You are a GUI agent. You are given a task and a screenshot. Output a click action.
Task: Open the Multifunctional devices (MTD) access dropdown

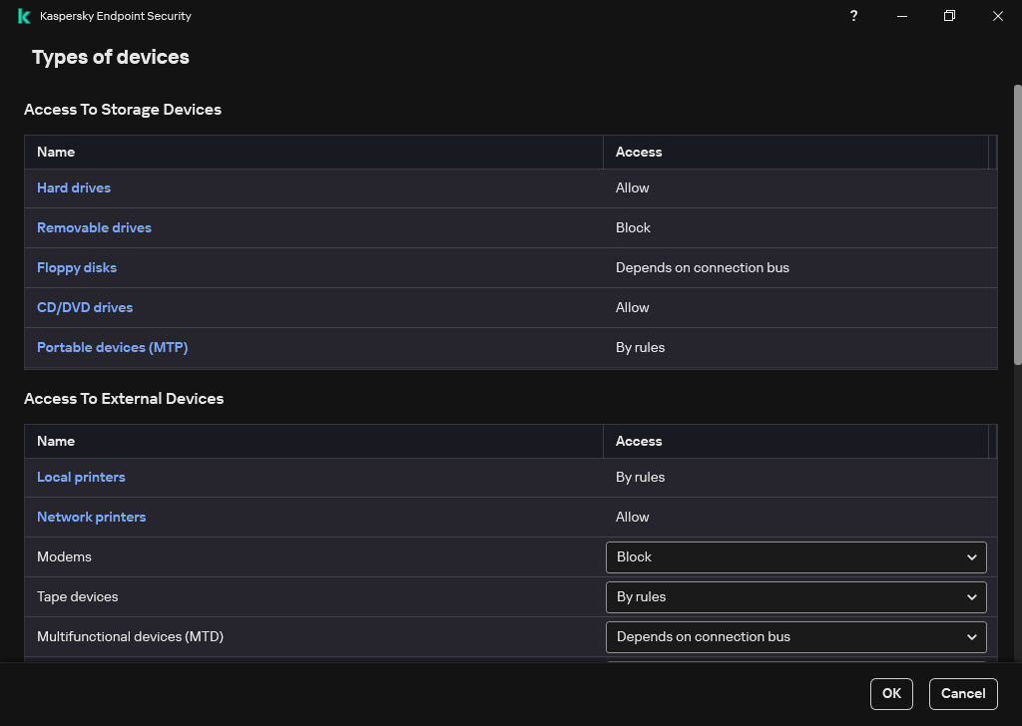pyautogui.click(x=794, y=636)
